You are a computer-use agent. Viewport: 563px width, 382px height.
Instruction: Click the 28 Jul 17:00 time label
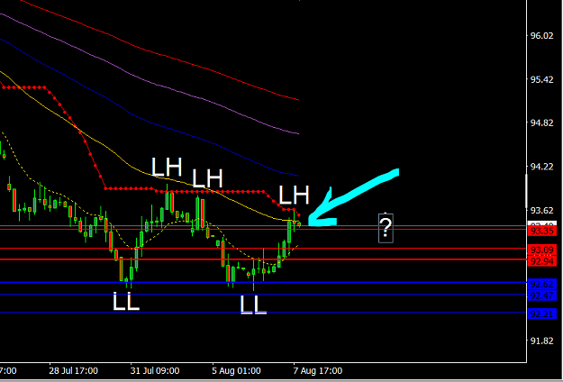pos(73,370)
